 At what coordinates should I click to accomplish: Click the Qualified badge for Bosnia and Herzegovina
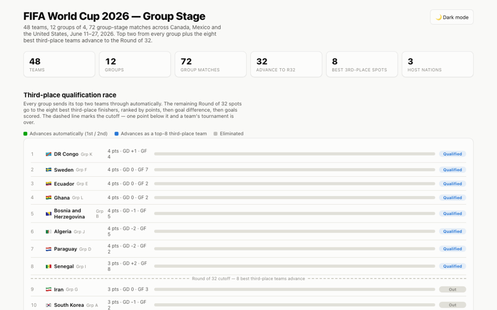[452, 213]
